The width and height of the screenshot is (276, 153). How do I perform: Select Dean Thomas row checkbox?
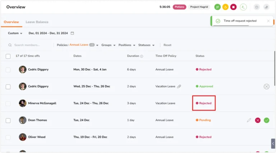pyautogui.click(x=8, y=120)
